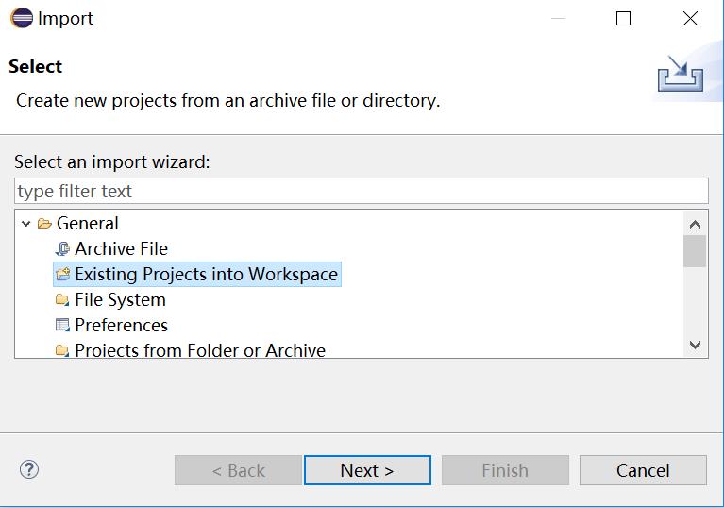The image size is (724, 508).
Task: Open help via the question mark icon
Action: [29, 469]
